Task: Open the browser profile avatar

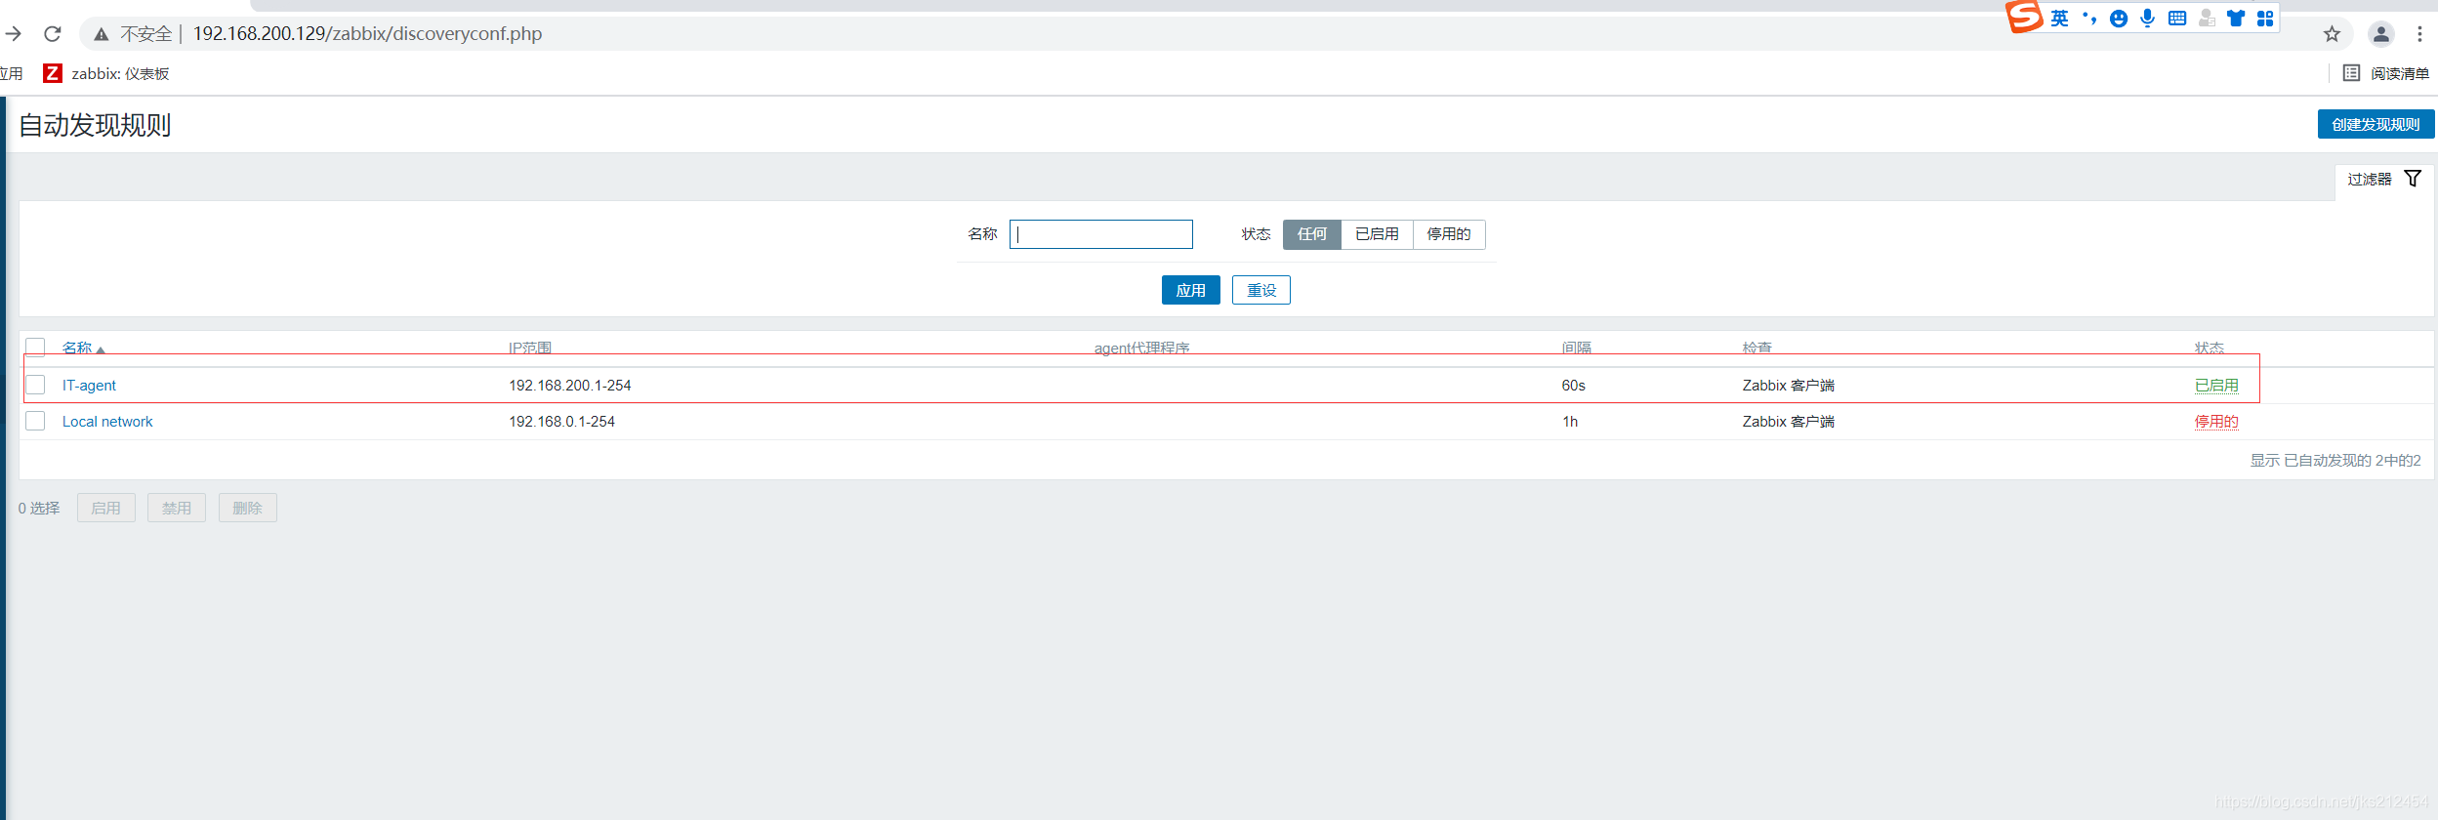Action: [x=2381, y=34]
